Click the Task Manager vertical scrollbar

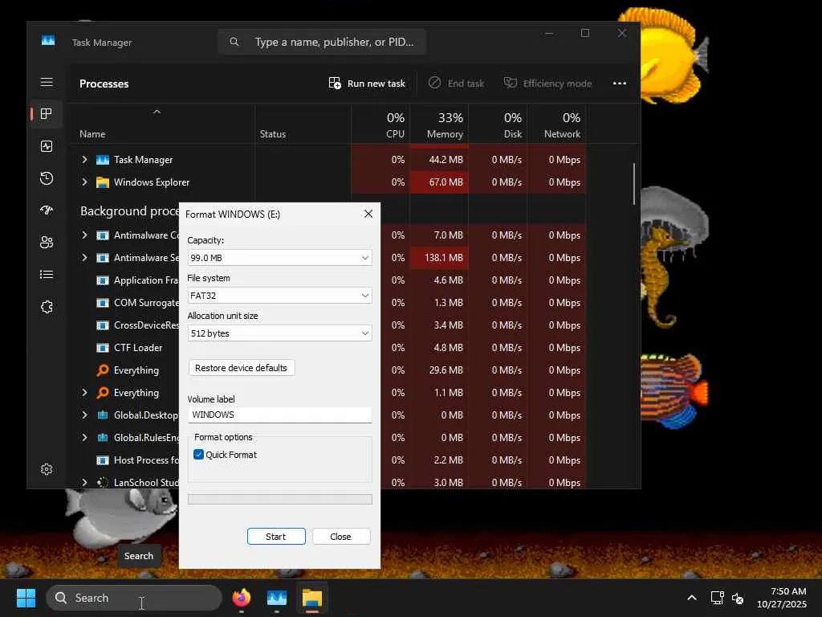(x=634, y=184)
